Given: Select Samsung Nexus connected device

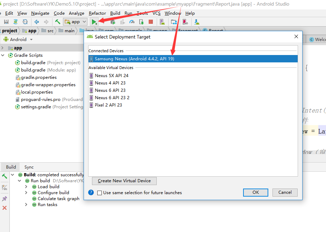Looking at the screenshot, I should coord(193,59).
